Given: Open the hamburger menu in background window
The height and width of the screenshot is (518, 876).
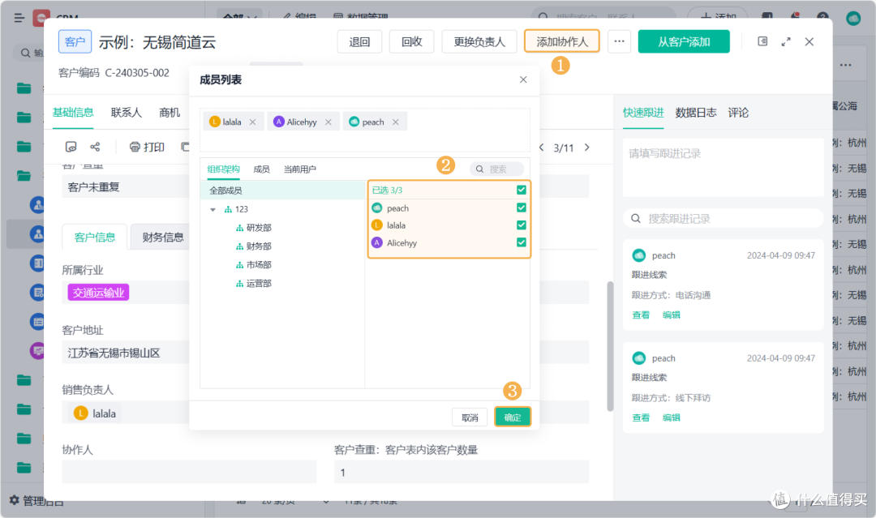Looking at the screenshot, I should coord(19,19).
